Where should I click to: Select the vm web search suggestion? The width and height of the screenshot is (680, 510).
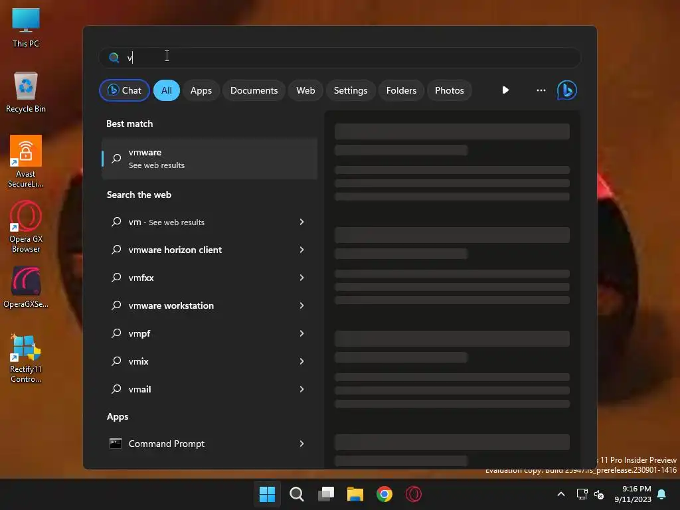(209, 222)
